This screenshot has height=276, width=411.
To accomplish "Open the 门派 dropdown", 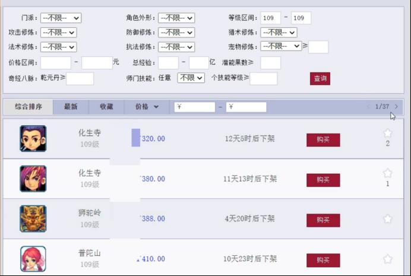I will [61, 18].
